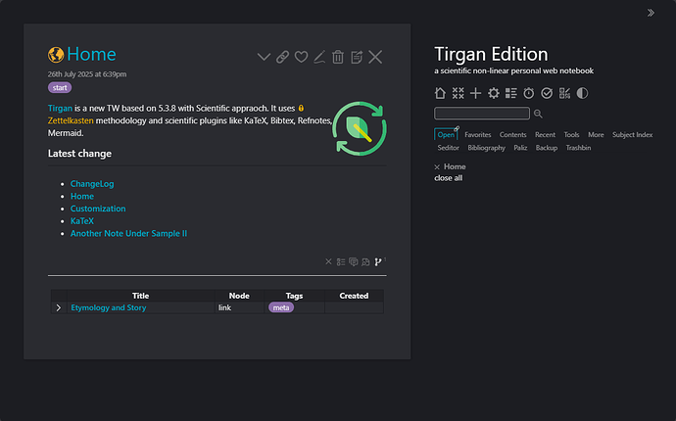Switch to the Recent tab
This screenshot has height=421, width=676.
click(545, 135)
